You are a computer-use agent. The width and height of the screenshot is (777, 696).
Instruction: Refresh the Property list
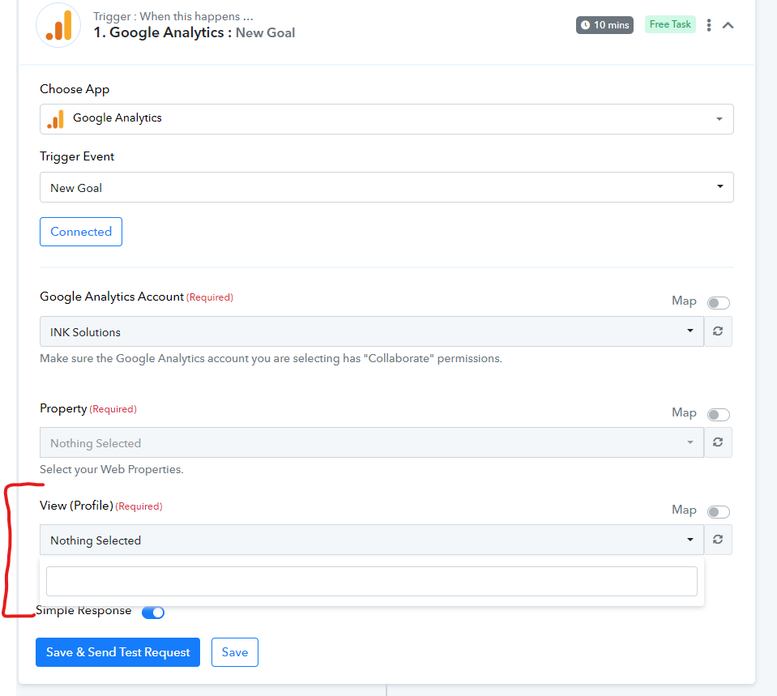(718, 442)
